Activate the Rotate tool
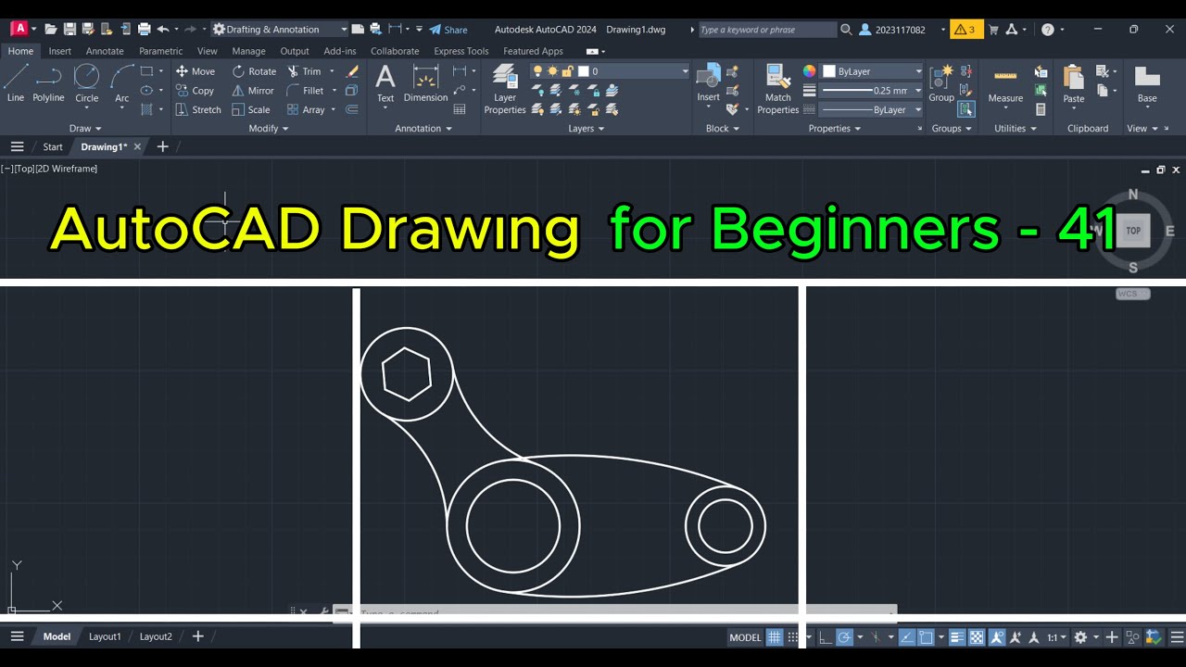 tap(254, 71)
